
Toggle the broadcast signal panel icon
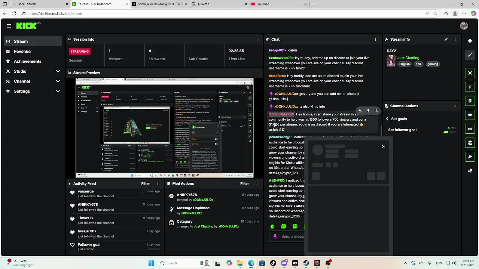point(470,129)
